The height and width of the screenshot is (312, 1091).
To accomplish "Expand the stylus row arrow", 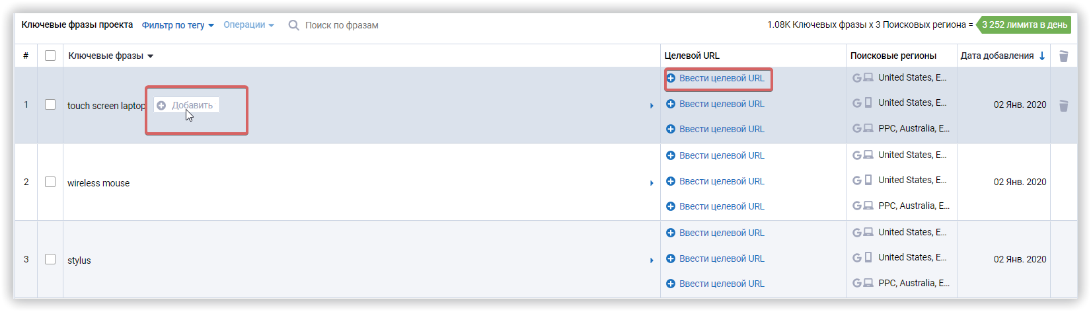I will (x=652, y=260).
